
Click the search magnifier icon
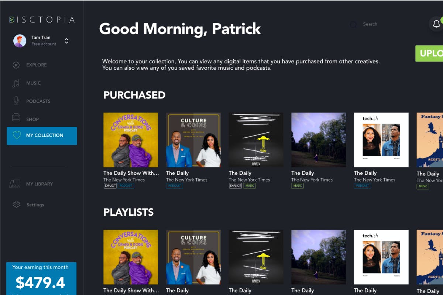353,24
